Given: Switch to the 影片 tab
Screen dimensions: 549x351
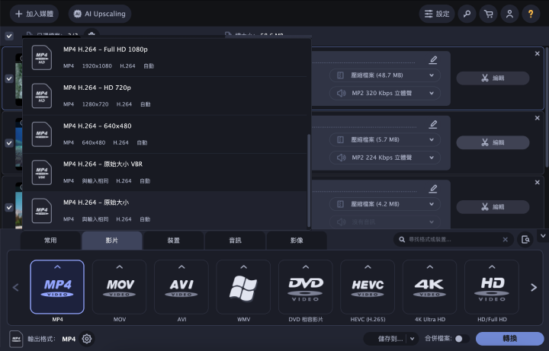Looking at the screenshot, I should click(112, 240).
